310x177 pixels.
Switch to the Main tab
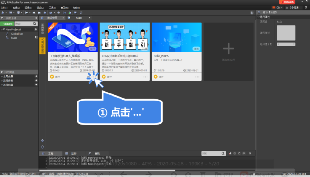79,18
